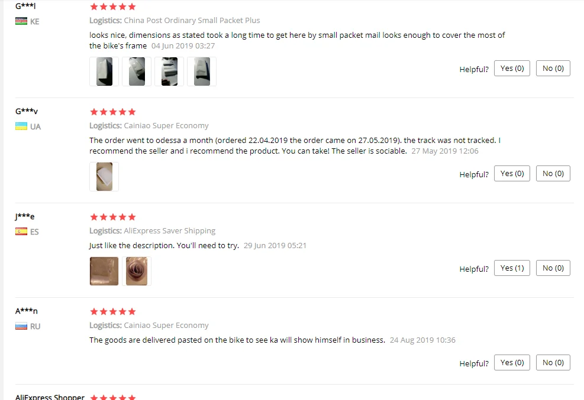View the Ukraine reviewer's package photo

[104, 177]
